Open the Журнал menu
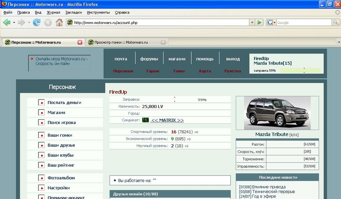341x199 pixels. pyautogui.click(x=53, y=12)
